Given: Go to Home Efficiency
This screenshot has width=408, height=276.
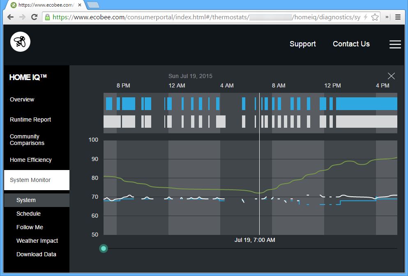Looking at the screenshot, I should tap(31, 160).
